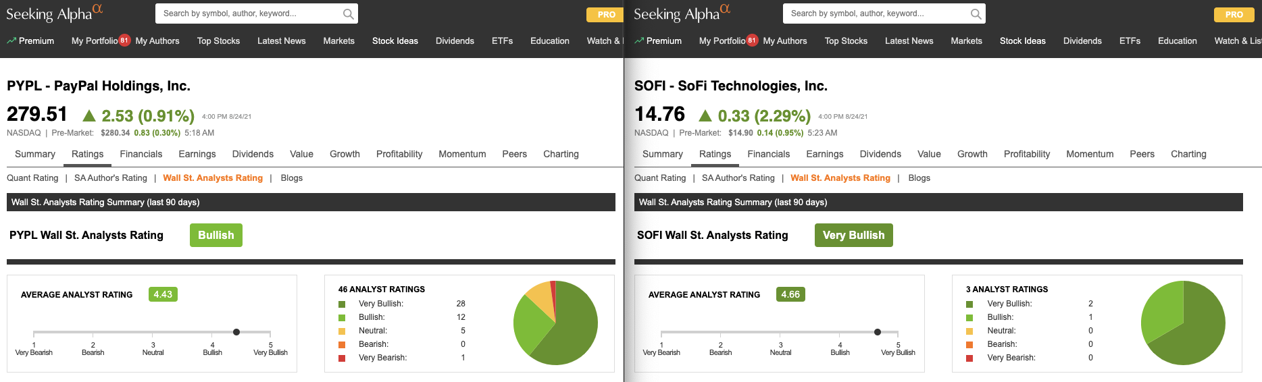The width and height of the screenshot is (1262, 382).
Task: Click SOFI Very Bearish red legend swatch
Action: [x=969, y=358]
